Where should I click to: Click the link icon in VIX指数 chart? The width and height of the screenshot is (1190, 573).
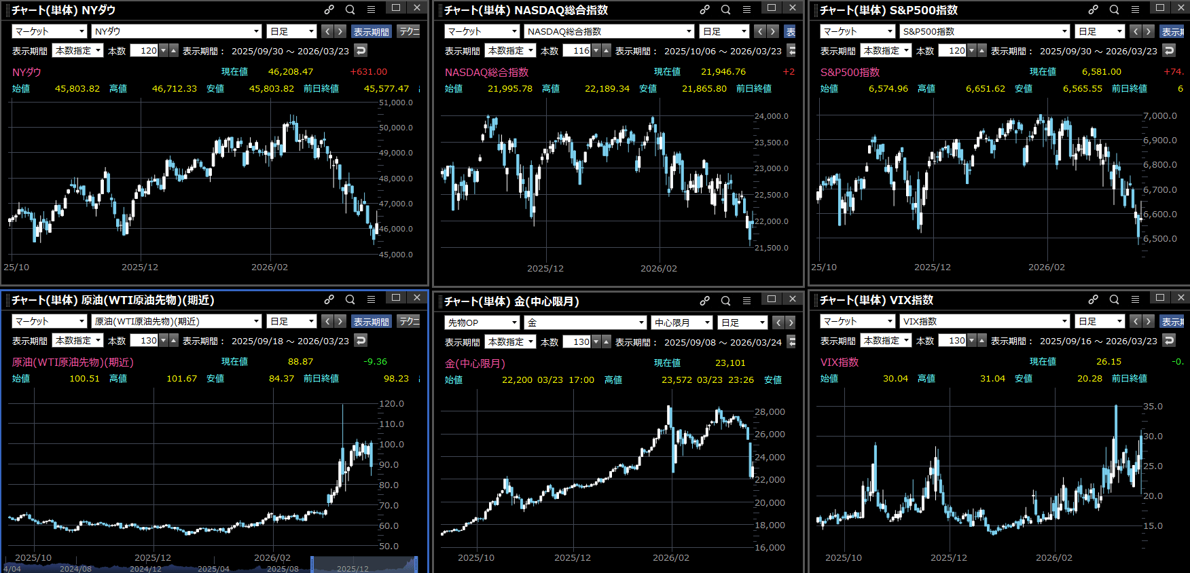point(1093,299)
